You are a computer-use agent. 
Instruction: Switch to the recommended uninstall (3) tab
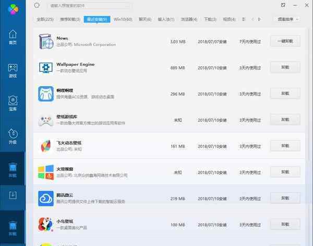[70, 19]
